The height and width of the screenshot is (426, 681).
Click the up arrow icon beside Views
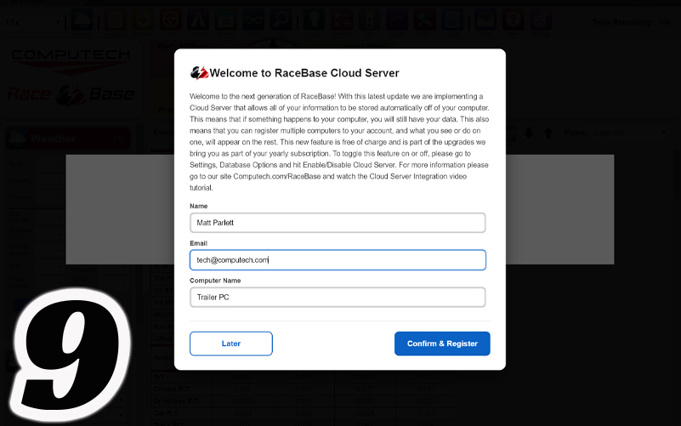coord(548,133)
